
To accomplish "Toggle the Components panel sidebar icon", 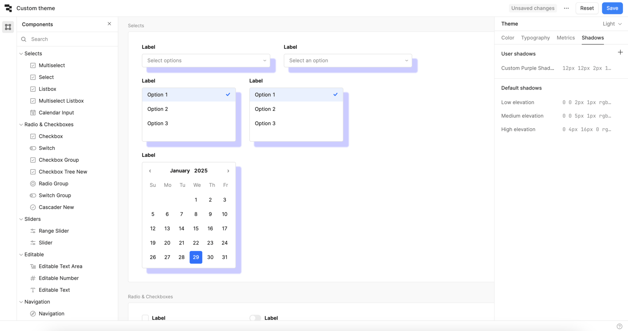I will pyautogui.click(x=8, y=27).
